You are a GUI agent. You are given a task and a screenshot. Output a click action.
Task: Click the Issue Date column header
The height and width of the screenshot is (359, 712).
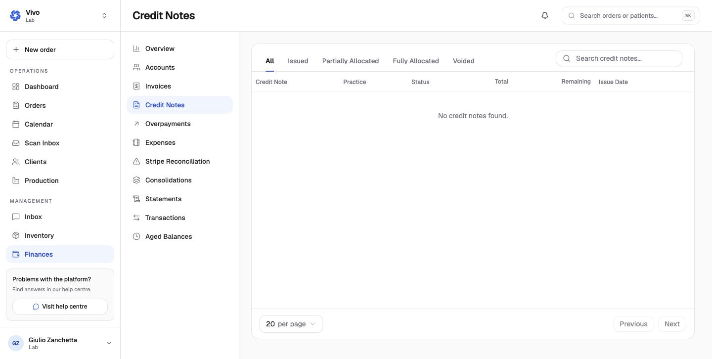613,82
